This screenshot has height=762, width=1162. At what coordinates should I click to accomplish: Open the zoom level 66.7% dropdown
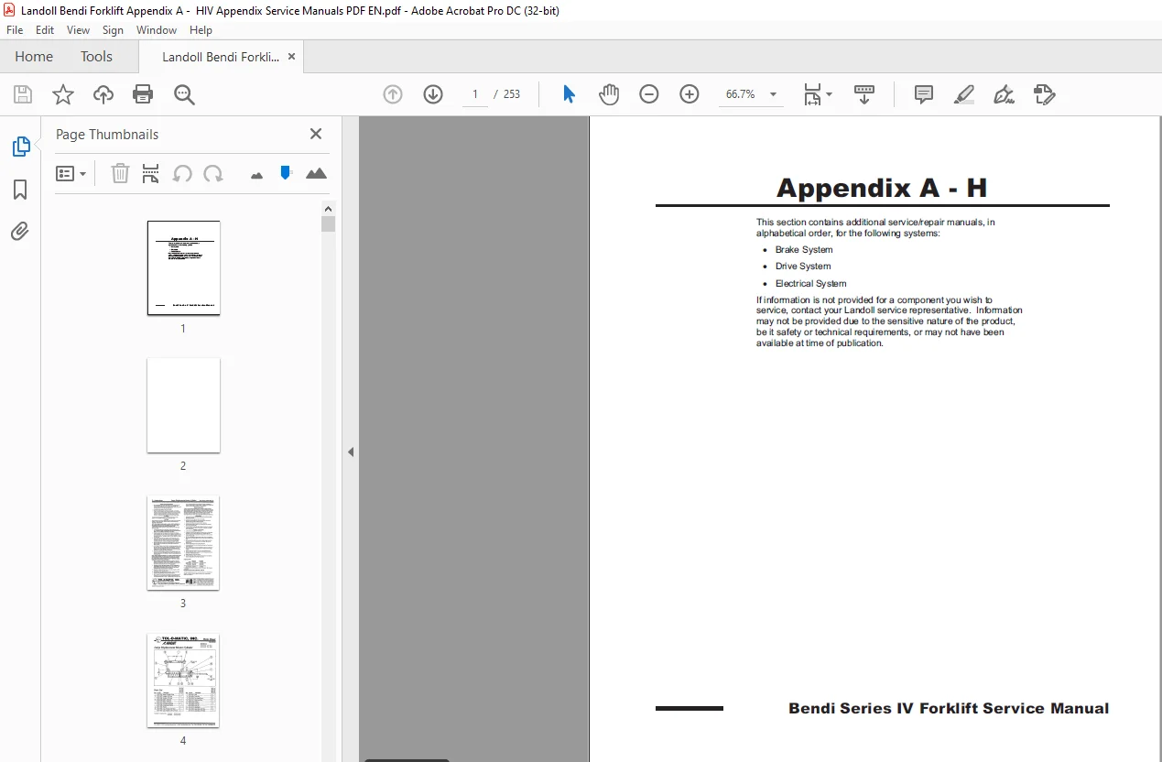pyautogui.click(x=774, y=94)
